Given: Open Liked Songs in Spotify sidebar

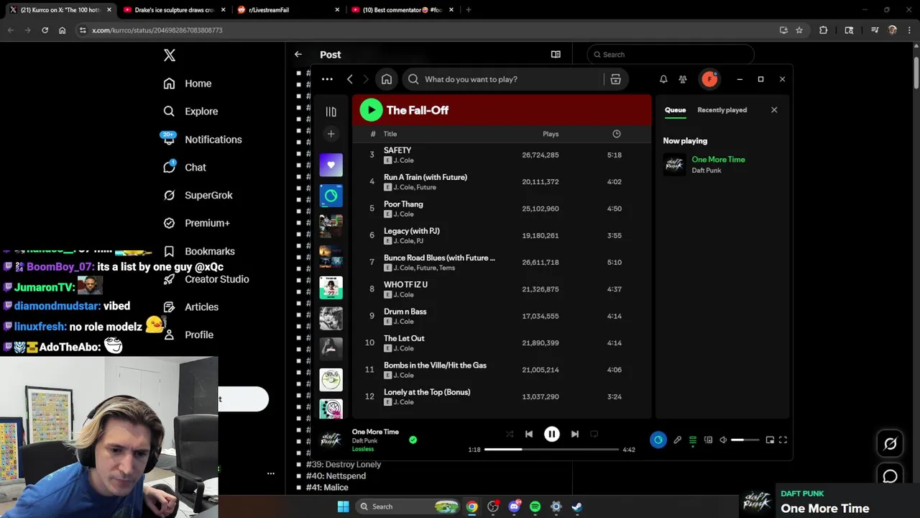Looking at the screenshot, I should (331, 165).
